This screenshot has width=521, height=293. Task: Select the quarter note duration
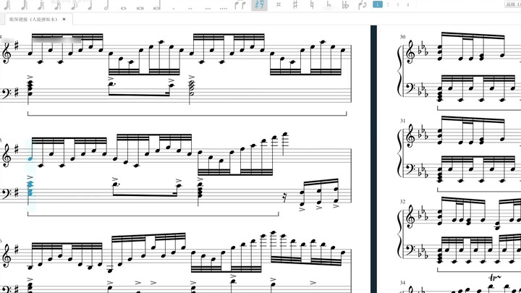coord(90,4)
